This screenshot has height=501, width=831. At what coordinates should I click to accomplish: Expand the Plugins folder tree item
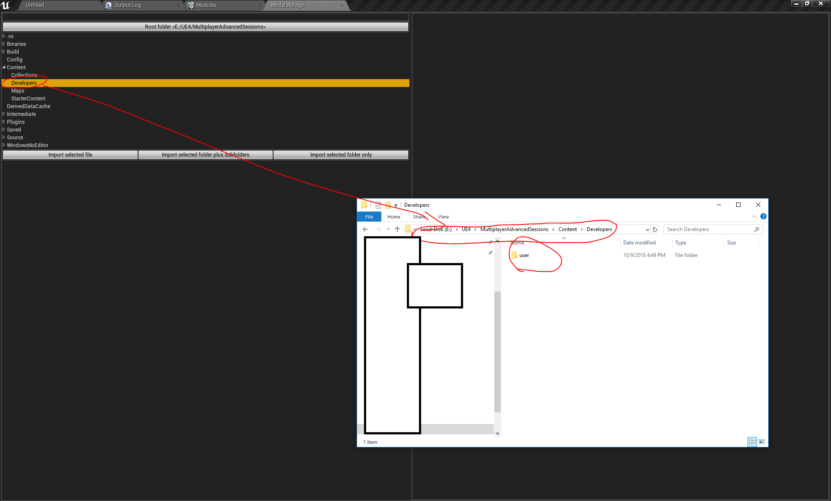point(4,122)
